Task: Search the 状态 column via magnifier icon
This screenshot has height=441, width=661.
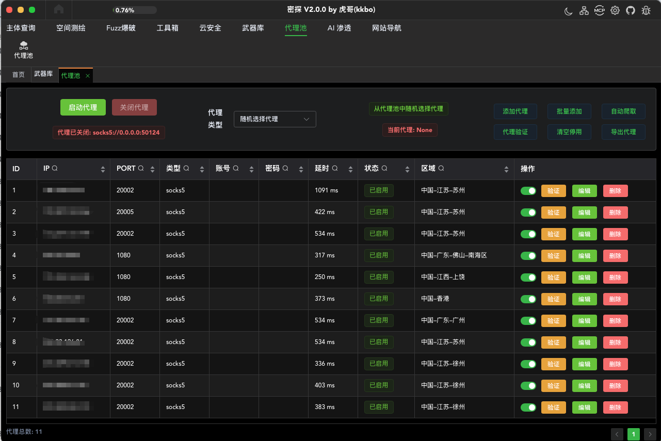Action: pyautogui.click(x=384, y=169)
